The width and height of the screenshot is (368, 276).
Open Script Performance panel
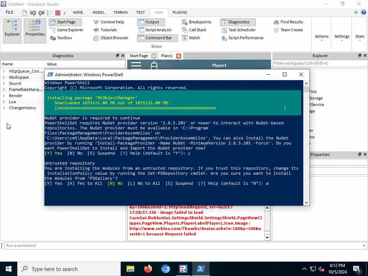pyautogui.click(x=242, y=38)
